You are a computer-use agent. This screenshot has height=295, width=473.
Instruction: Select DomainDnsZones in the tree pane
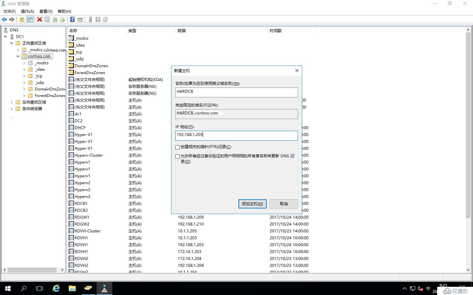50,89
